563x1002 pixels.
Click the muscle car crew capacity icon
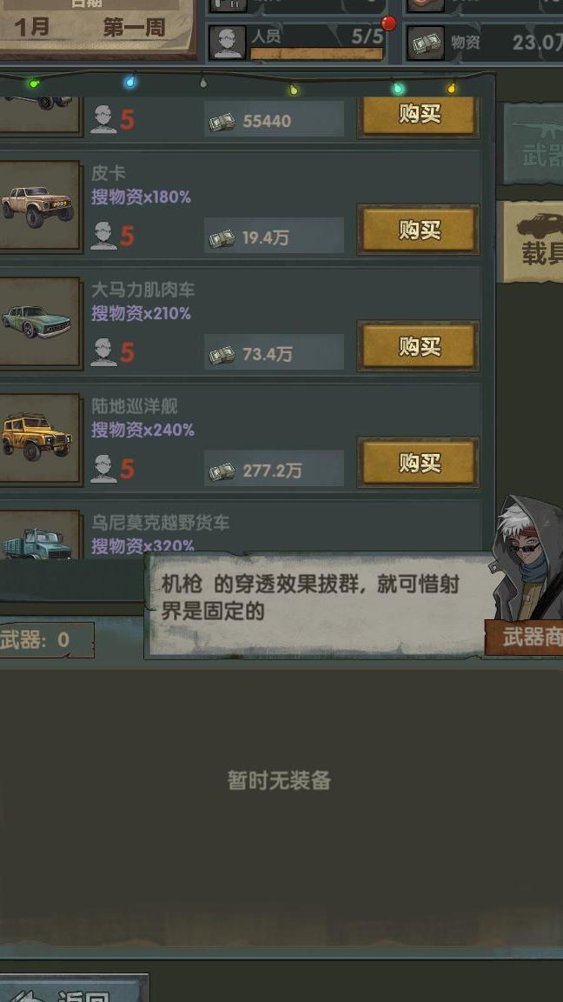[103, 352]
